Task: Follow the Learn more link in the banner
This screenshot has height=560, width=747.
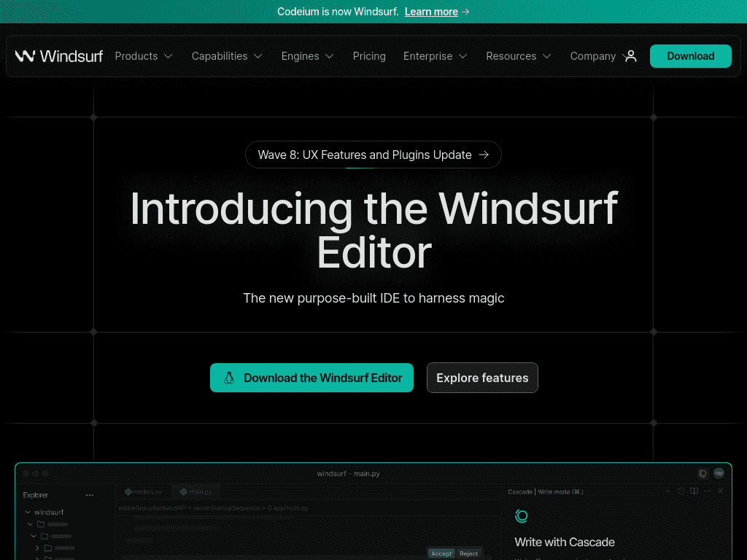Action: 431,12
